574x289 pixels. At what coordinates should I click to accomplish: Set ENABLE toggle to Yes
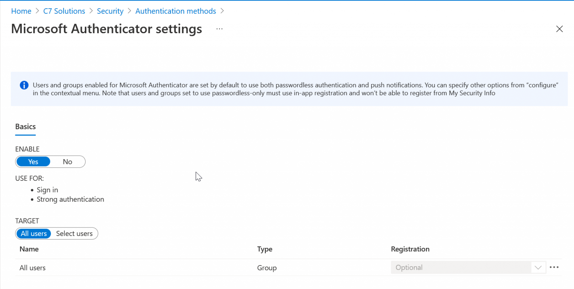pos(33,162)
